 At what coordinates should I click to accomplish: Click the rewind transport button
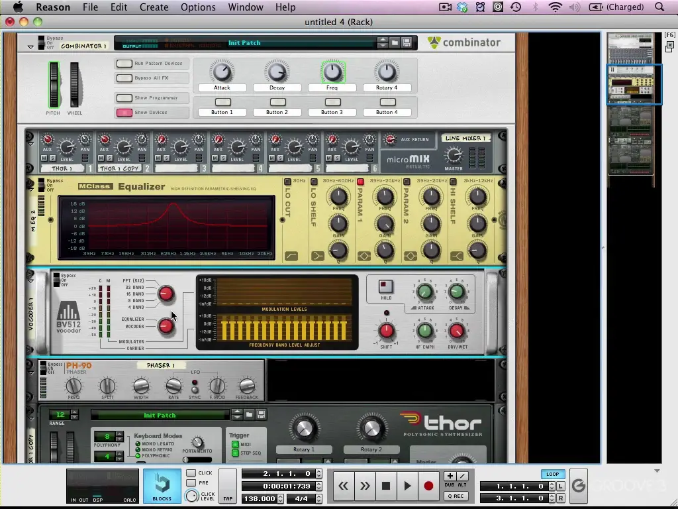[344, 486]
